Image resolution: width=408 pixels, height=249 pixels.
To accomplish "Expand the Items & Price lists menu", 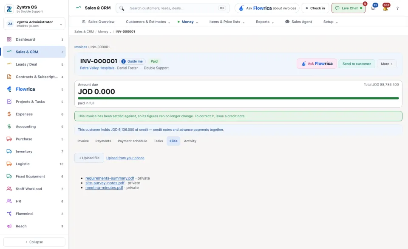I will click(227, 22).
